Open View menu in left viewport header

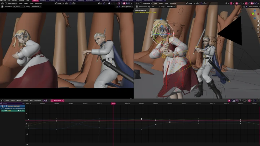click(x=21, y=3)
